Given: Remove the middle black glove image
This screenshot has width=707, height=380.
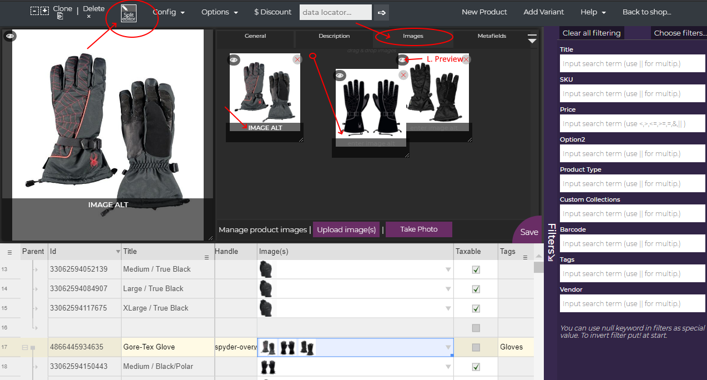Looking at the screenshot, I should point(403,75).
